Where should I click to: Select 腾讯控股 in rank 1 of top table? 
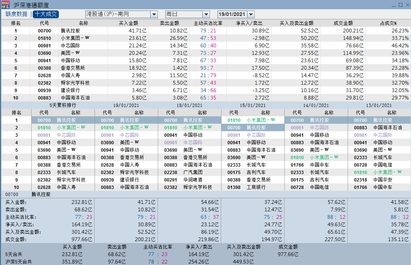coord(70,31)
